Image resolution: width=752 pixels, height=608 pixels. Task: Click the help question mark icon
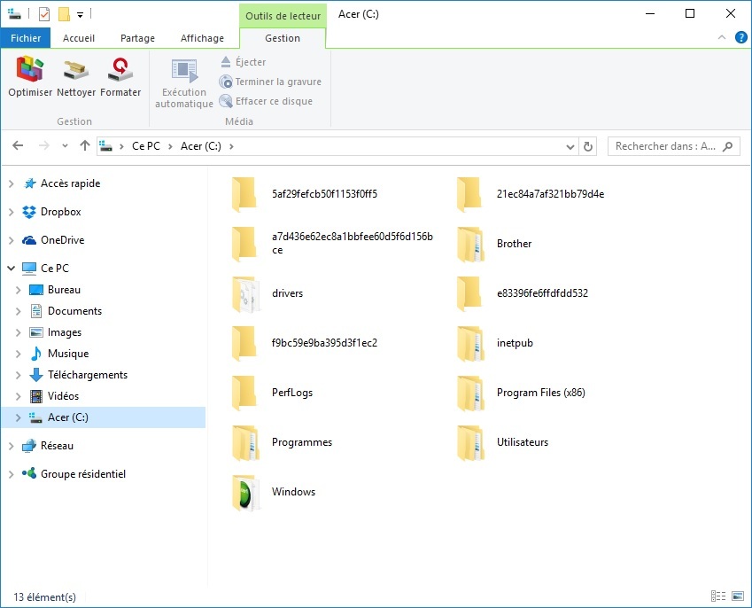[x=741, y=37]
